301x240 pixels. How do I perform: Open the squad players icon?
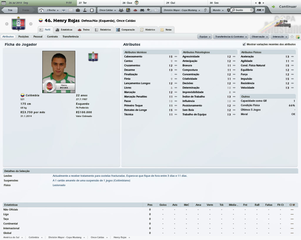[121, 10]
